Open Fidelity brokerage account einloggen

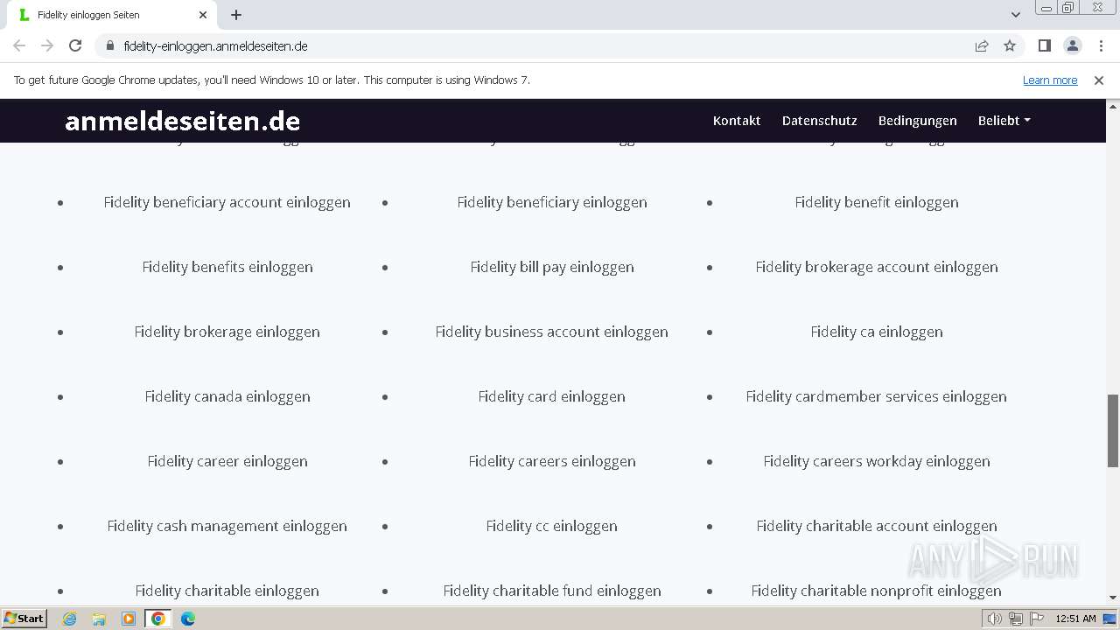(877, 267)
